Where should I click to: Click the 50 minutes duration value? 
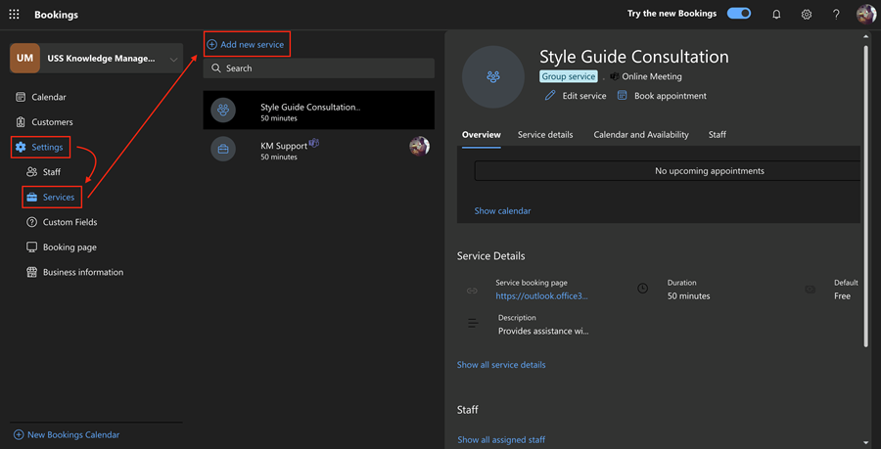[688, 295]
